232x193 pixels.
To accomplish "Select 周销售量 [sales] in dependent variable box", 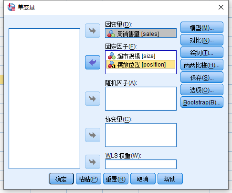I will [141, 33].
